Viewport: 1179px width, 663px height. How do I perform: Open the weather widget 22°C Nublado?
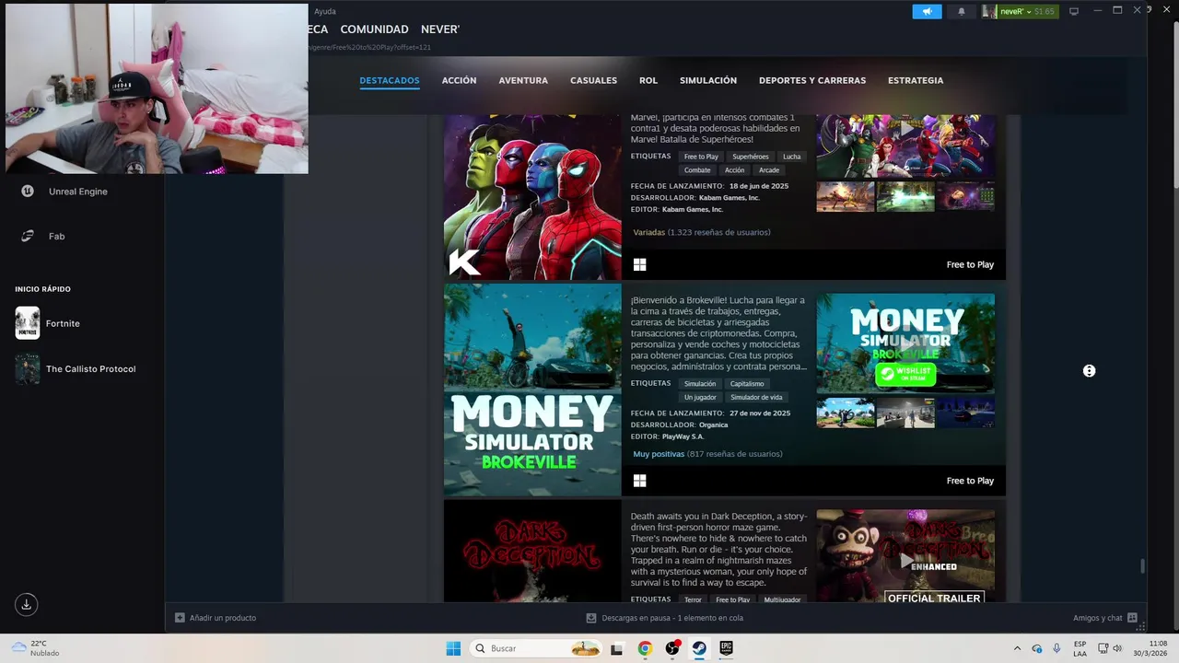point(35,648)
